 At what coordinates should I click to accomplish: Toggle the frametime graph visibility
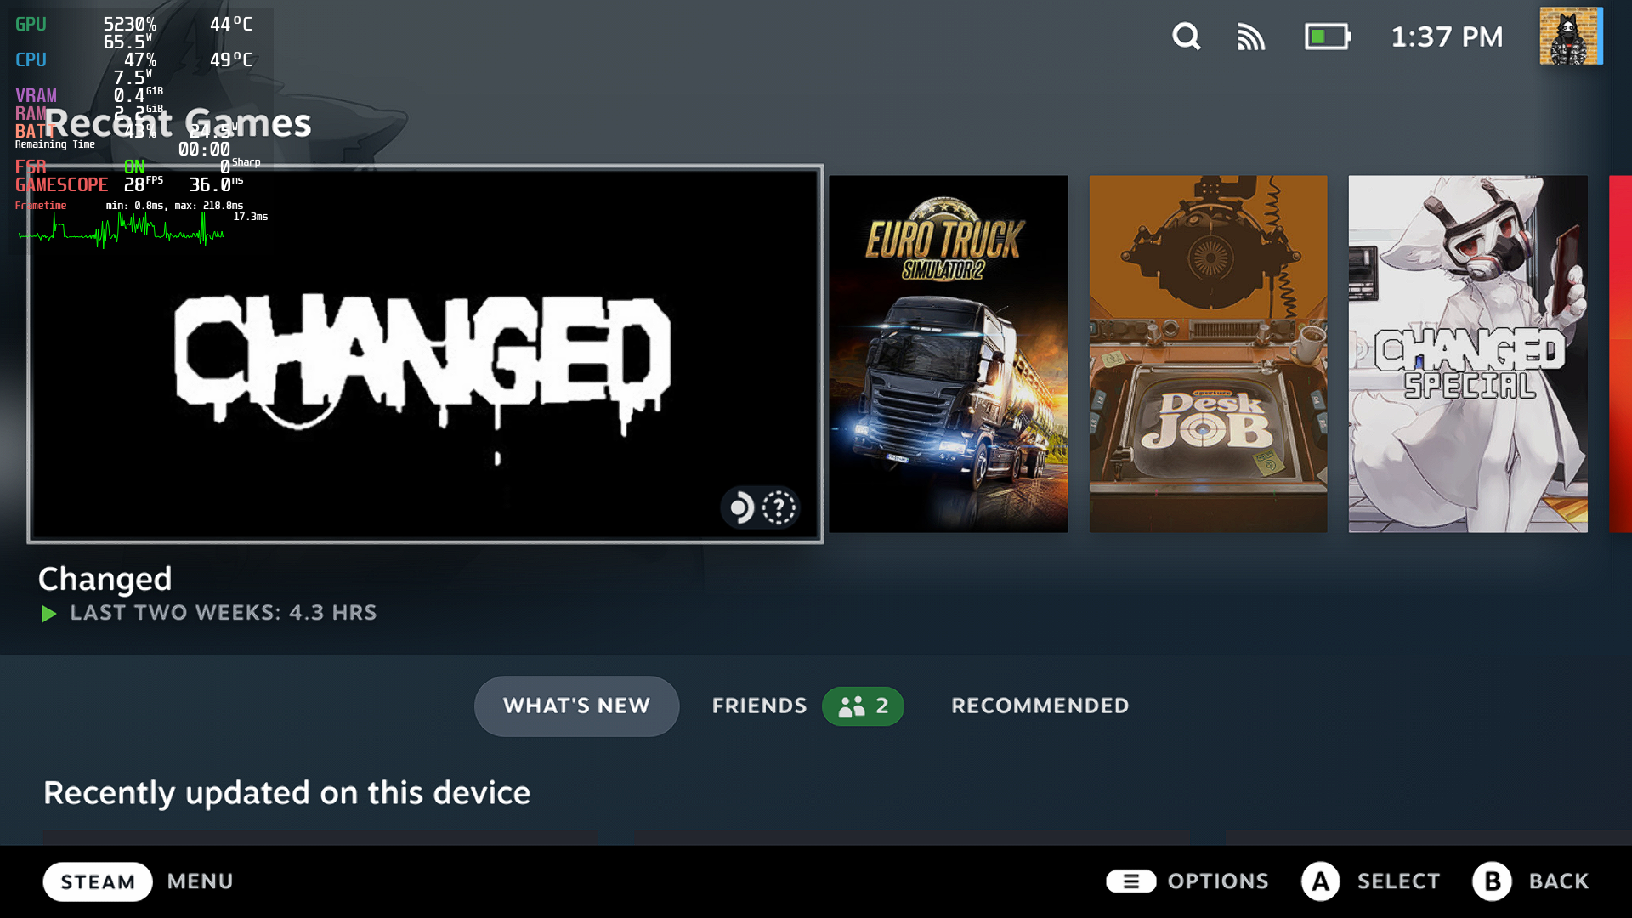37,205
